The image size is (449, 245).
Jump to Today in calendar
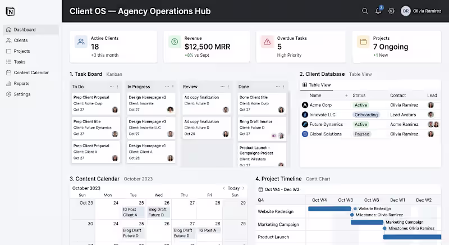pos(233,188)
